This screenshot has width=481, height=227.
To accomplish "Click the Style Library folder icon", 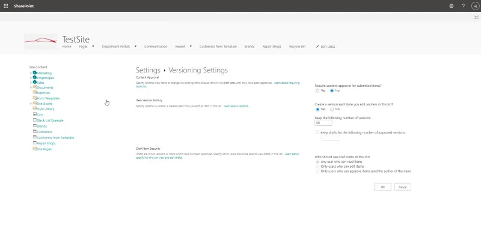I will pos(35,108).
